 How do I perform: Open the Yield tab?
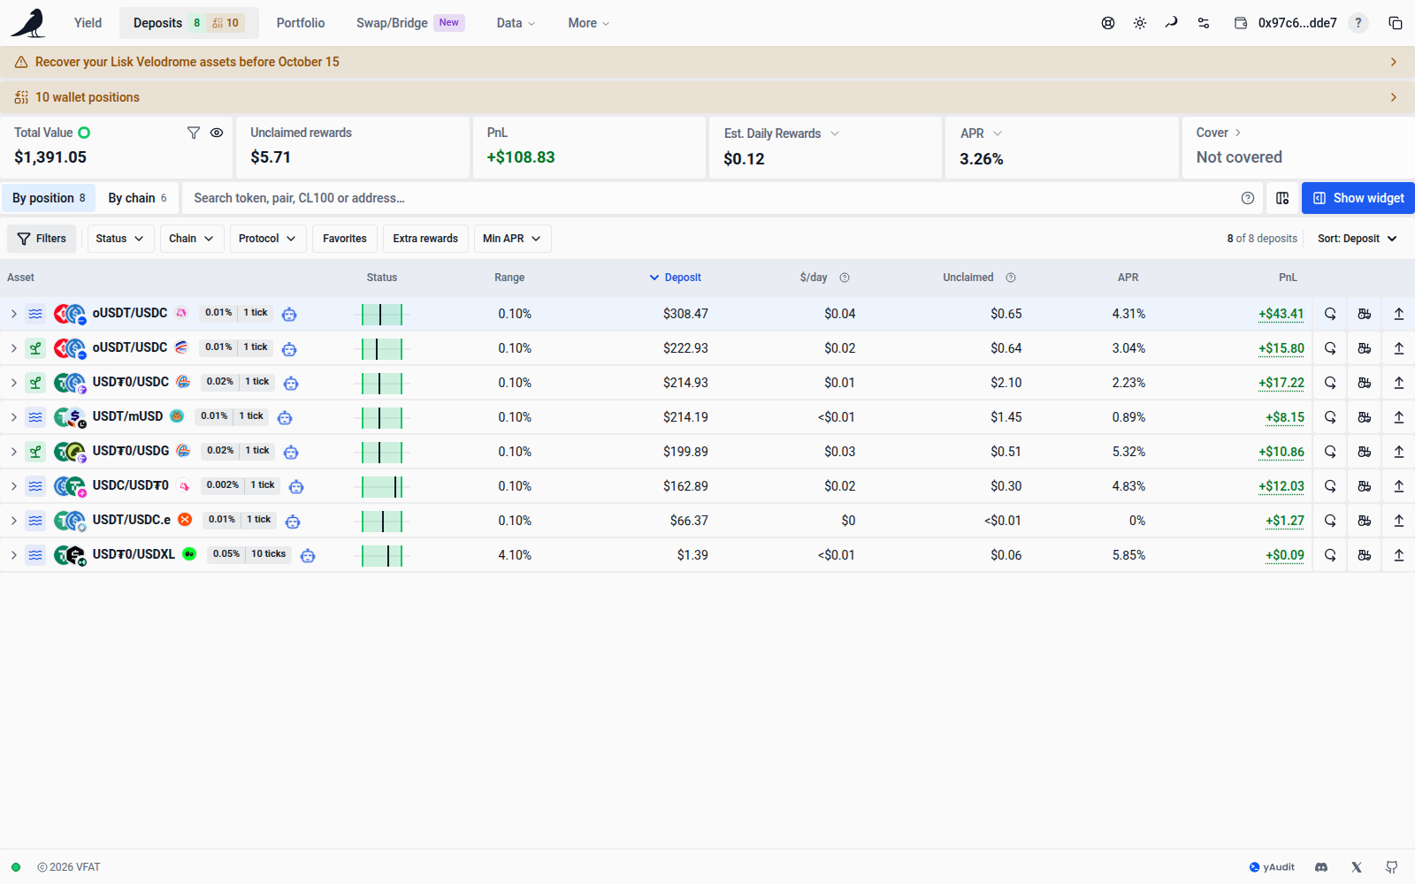point(88,23)
